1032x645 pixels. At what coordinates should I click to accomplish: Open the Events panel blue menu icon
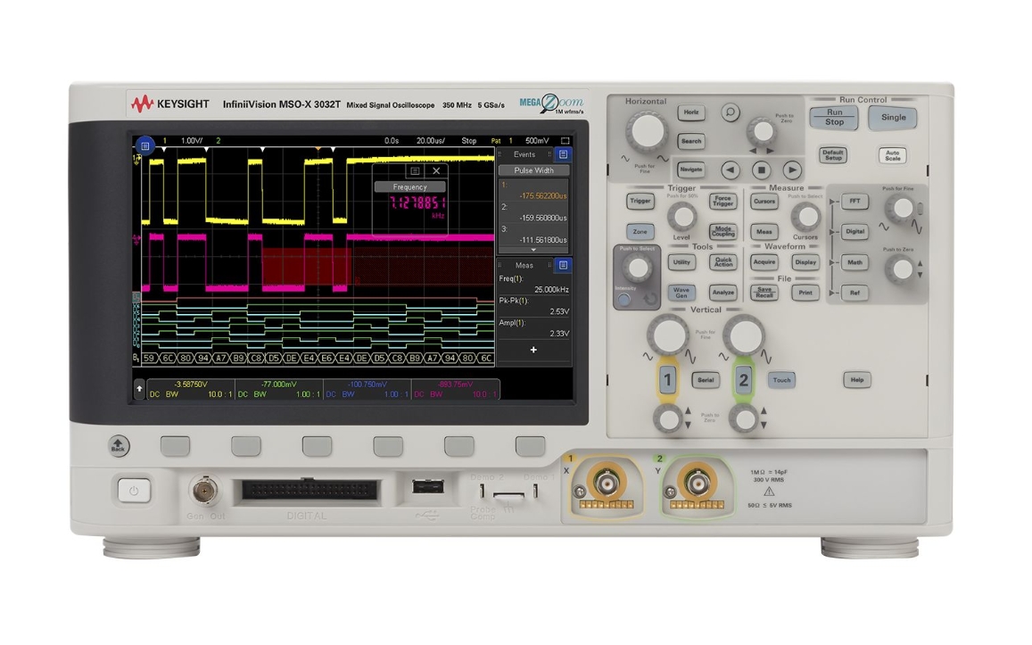564,154
